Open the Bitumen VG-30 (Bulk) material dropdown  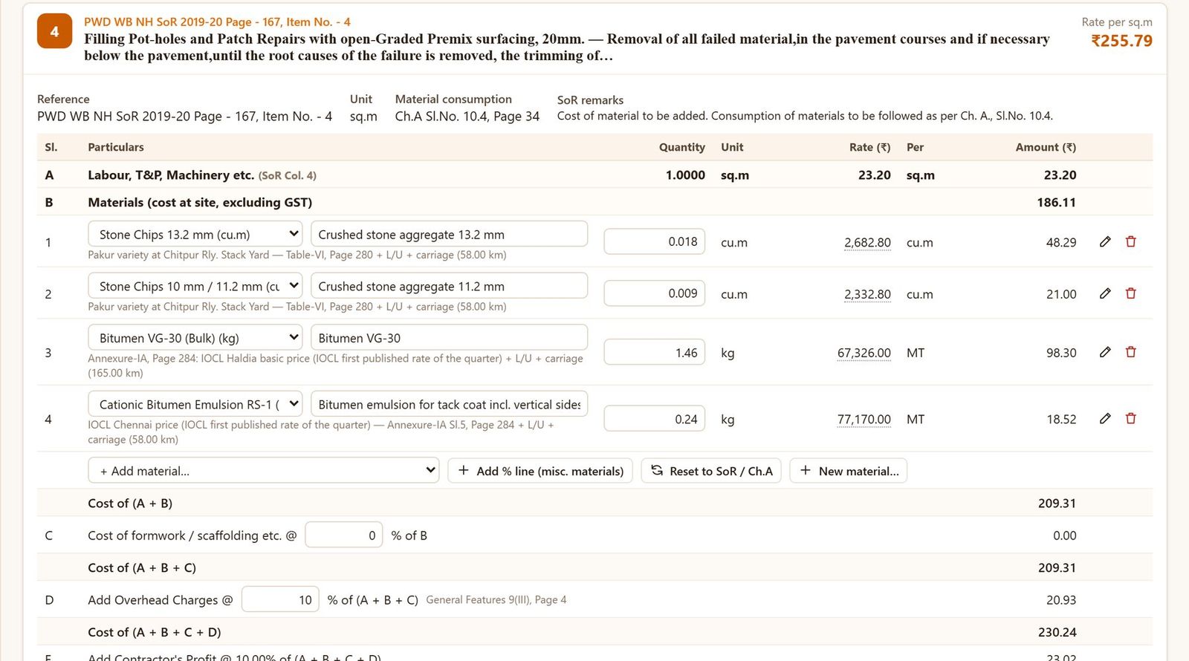point(195,338)
